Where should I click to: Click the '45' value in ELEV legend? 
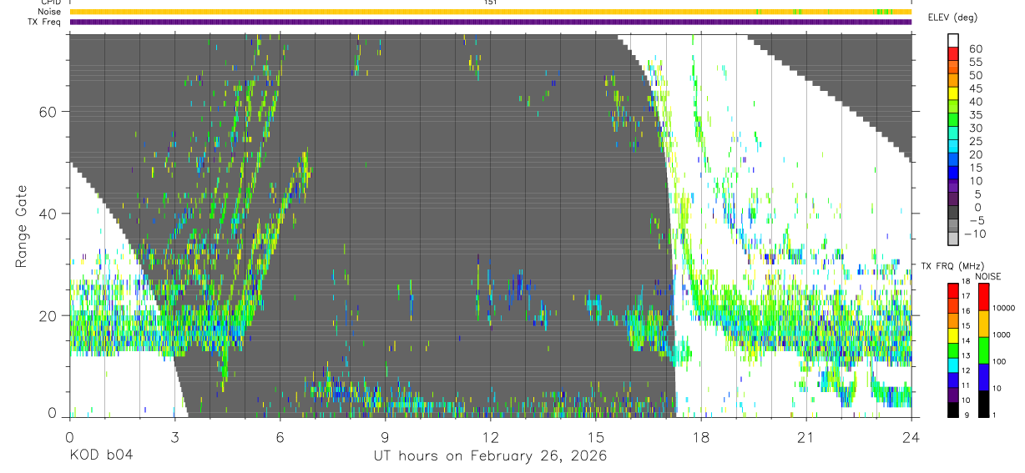[976, 88]
